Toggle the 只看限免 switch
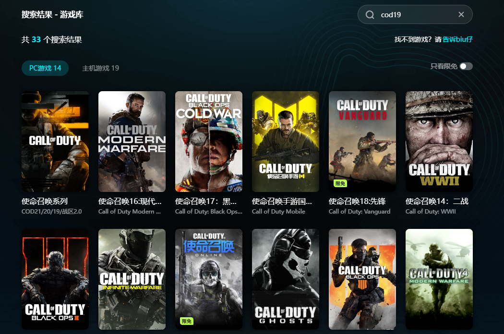This screenshot has width=504, height=334. [x=466, y=66]
